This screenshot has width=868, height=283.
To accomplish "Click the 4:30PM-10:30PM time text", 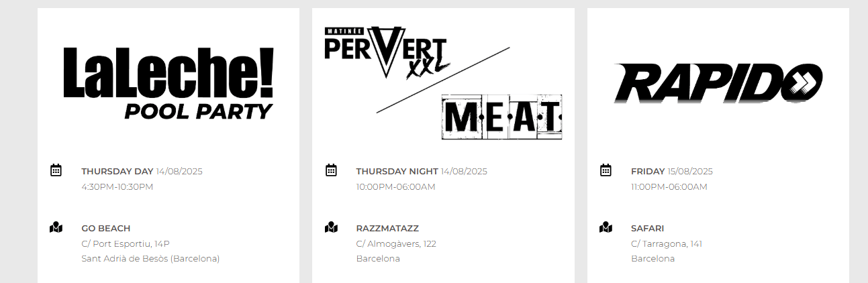I will coord(117,186).
